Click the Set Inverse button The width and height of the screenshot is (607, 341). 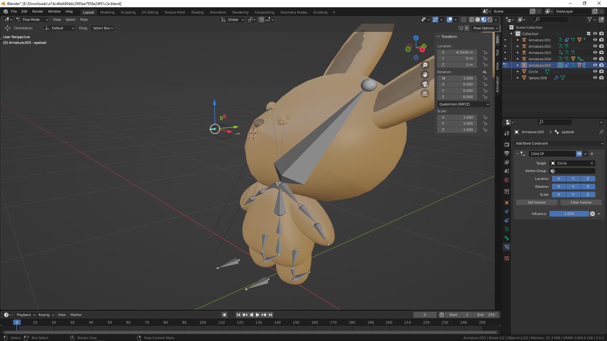coord(536,202)
